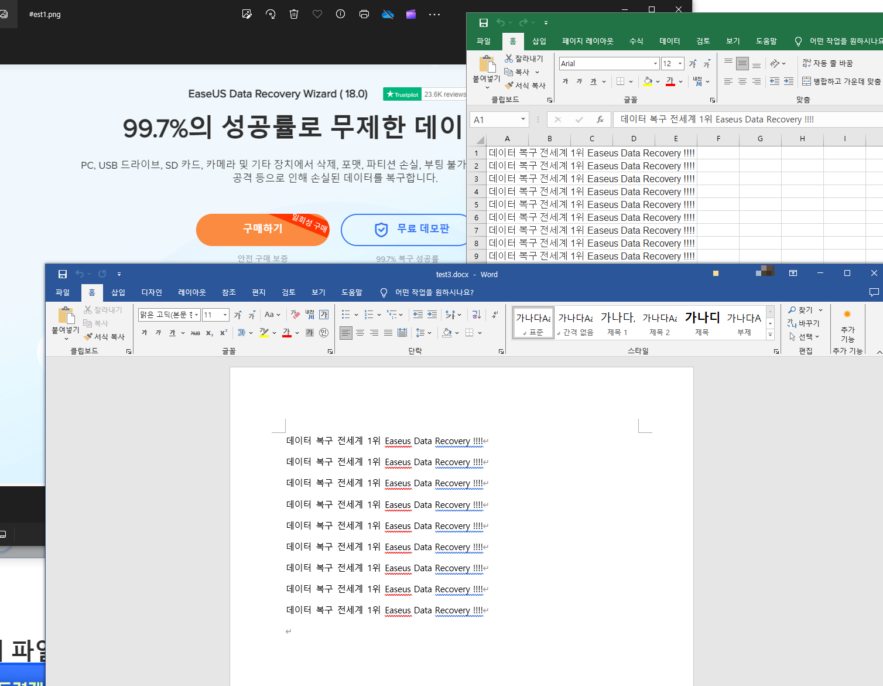
Task: Click the Excel save icon
Action: tap(484, 23)
